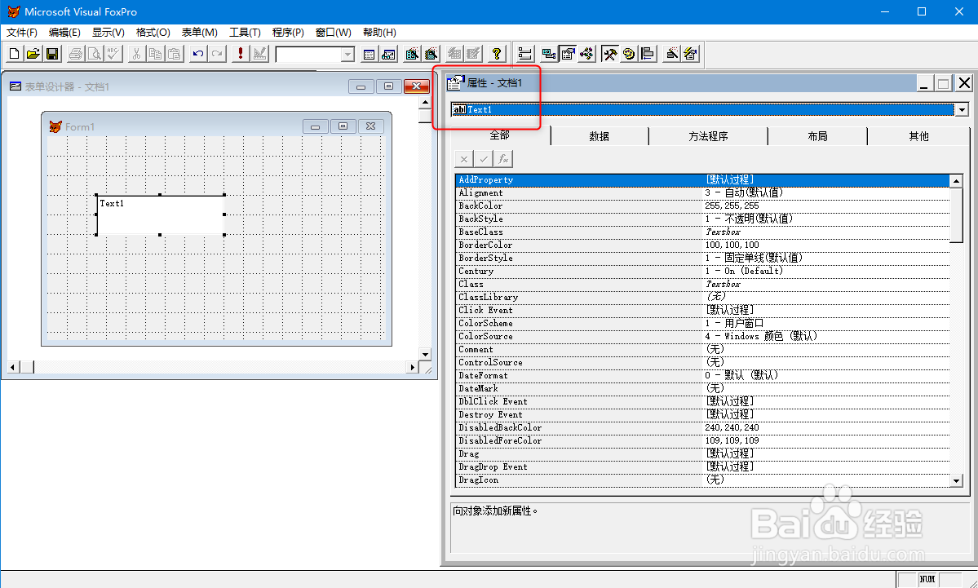Screen dimensions: 978x588
Task: Click the X cancel button above property list
Action: (463, 159)
